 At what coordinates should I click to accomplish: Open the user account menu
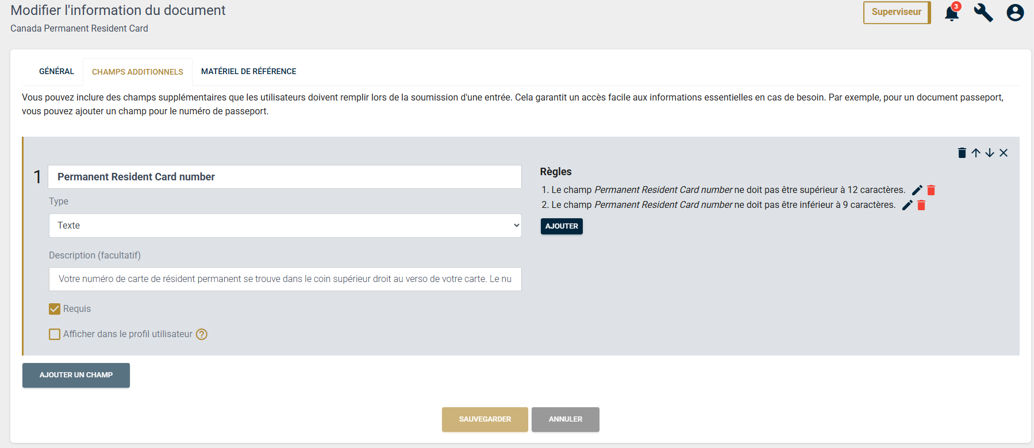[1015, 13]
